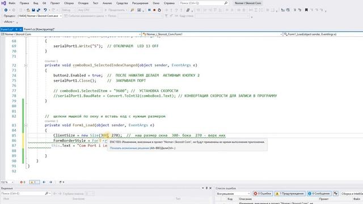Image resolution: width=363 pixels, height=204 pixels.
Task: Open the Отладка menu
Action: 83,3
